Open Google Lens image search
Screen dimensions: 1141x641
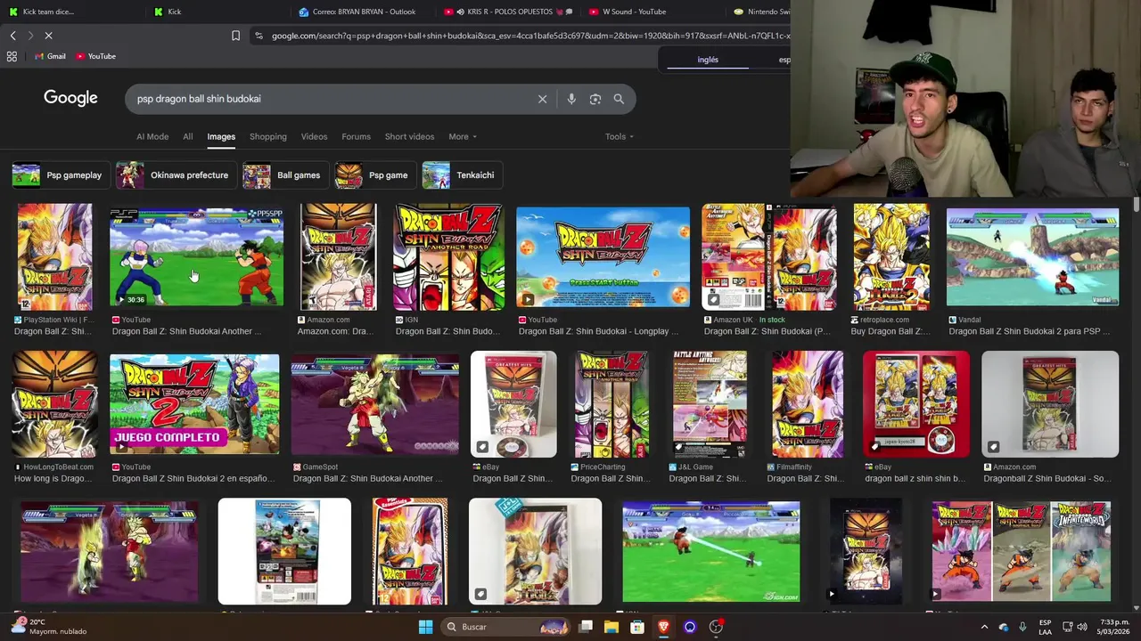click(595, 99)
